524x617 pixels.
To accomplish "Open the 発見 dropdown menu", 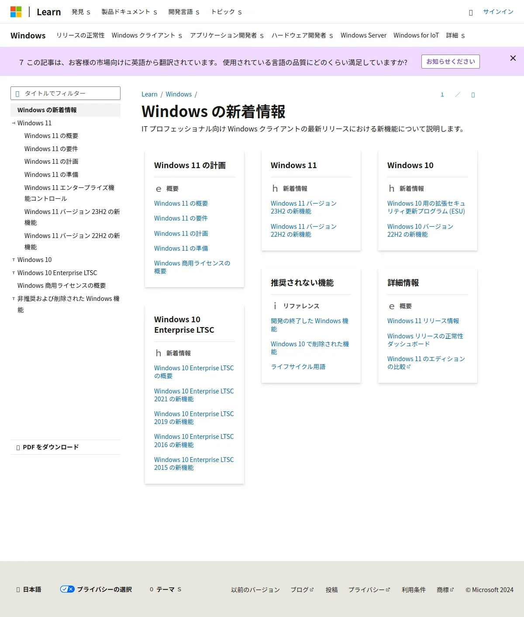I will pyautogui.click(x=81, y=12).
